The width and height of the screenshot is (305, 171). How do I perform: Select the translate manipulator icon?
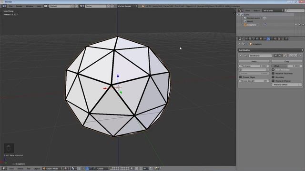(x=87, y=169)
